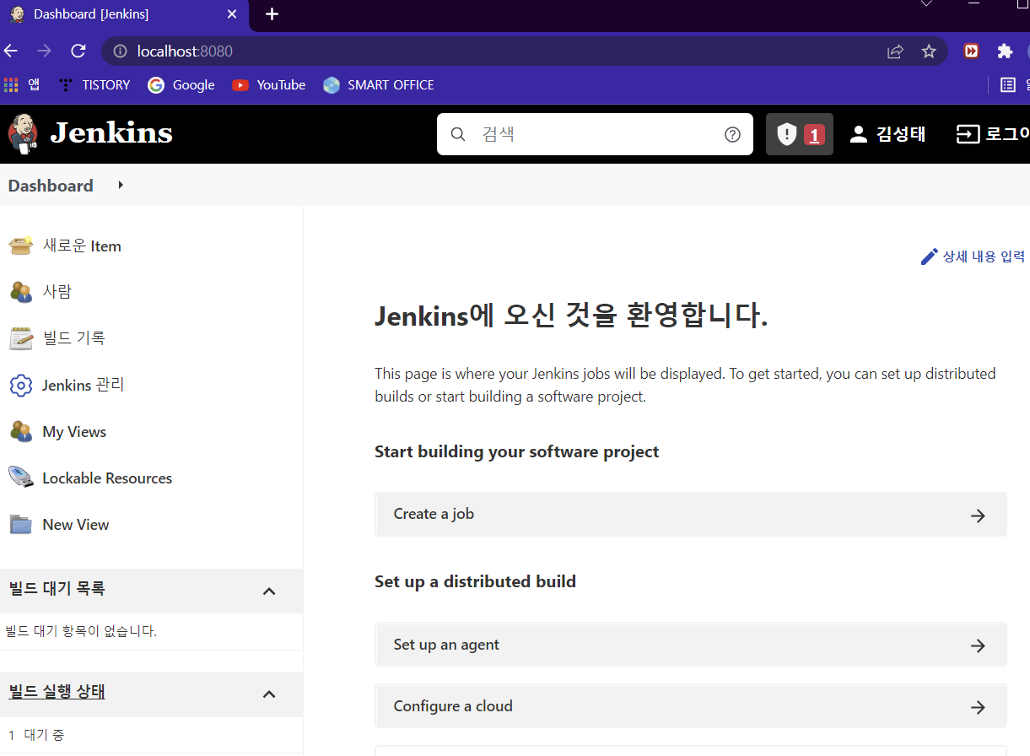The width and height of the screenshot is (1030, 756).
Task: Open the YouTube bookmark
Action: tap(269, 84)
